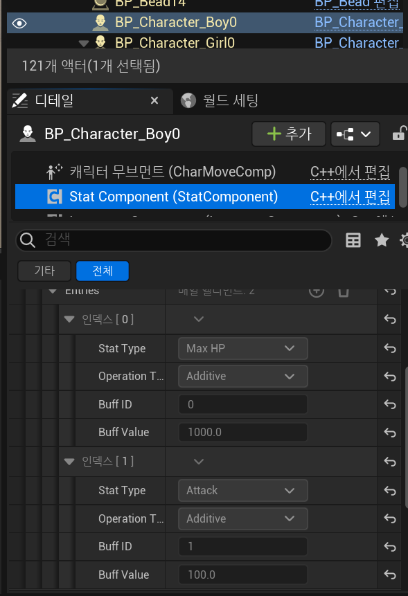Collapse the Index [ 1 ] entry
Image resolution: width=408 pixels, height=596 pixels.
tap(69, 462)
